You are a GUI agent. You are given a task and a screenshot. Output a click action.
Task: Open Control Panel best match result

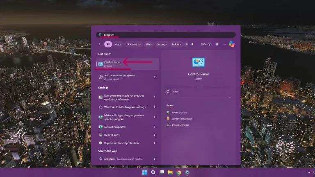click(x=128, y=64)
